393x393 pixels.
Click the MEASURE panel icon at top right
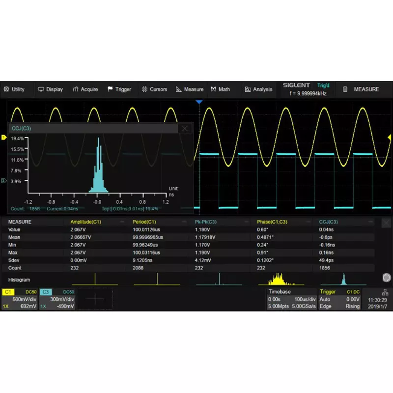coord(345,89)
